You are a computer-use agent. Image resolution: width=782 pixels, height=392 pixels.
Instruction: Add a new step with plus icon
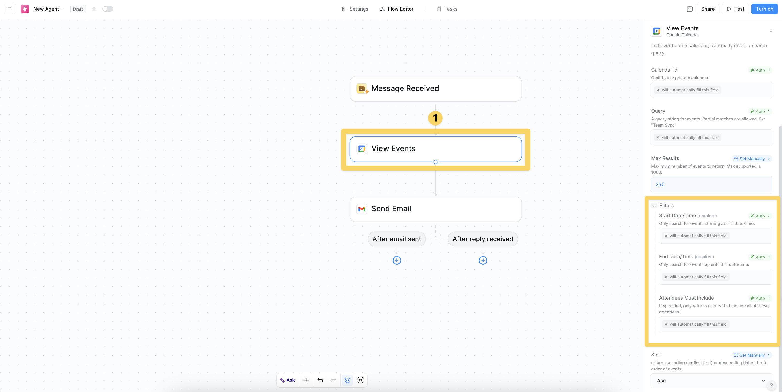tap(306, 380)
